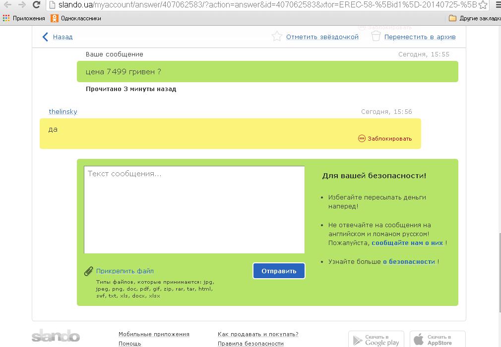Screen dimensions: 501x347
Task: Click the Slando logo in the footer
Action: (x=56, y=337)
